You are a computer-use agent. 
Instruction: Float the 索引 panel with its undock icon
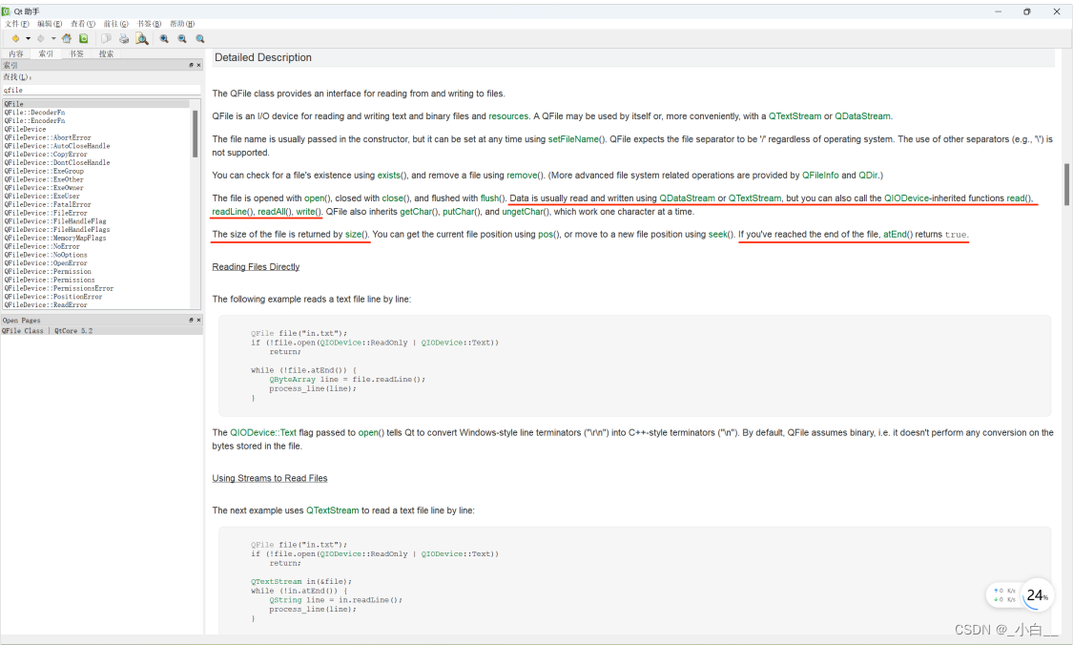(x=192, y=65)
